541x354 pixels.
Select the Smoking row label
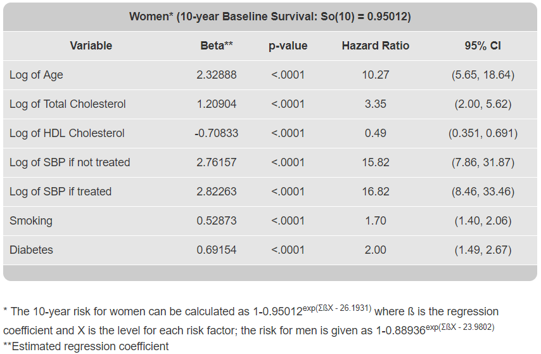click(x=31, y=221)
